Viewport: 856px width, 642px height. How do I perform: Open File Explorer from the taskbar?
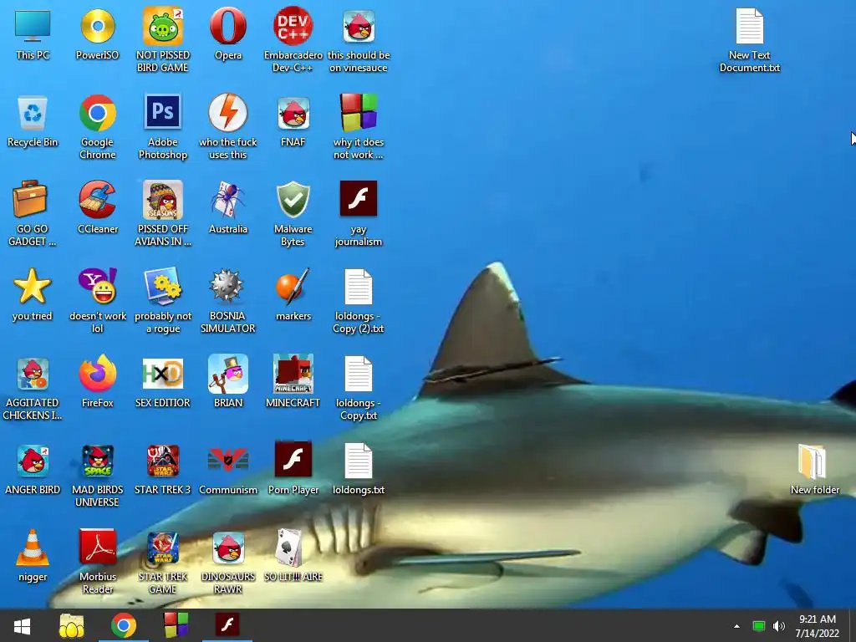tap(72, 625)
